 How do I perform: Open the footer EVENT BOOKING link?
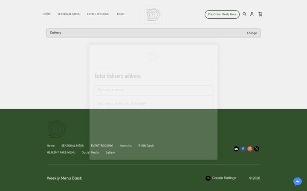pyautogui.click(x=102, y=146)
